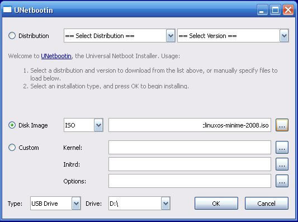This screenshot has width=298, height=222.
Task: Maximize the UNetbootin window
Action: tap(275, 10)
